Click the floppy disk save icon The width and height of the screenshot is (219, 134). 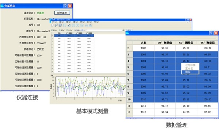coord(60,25)
